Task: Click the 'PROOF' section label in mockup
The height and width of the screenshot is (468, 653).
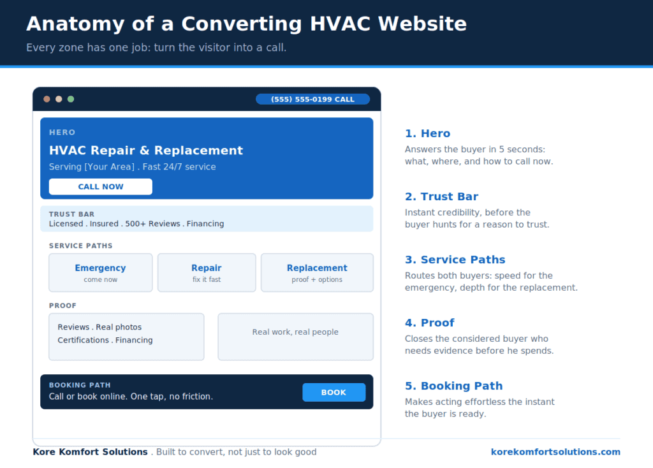Action: click(62, 305)
